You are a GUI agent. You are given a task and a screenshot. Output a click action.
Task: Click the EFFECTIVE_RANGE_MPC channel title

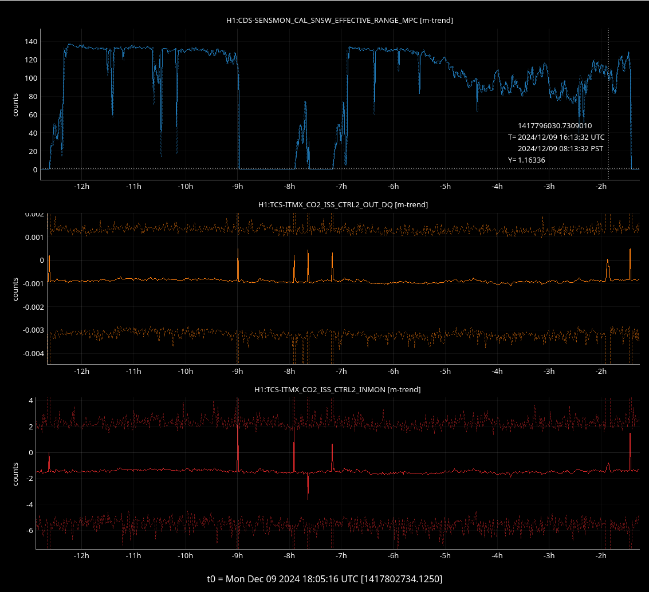pyautogui.click(x=340, y=20)
